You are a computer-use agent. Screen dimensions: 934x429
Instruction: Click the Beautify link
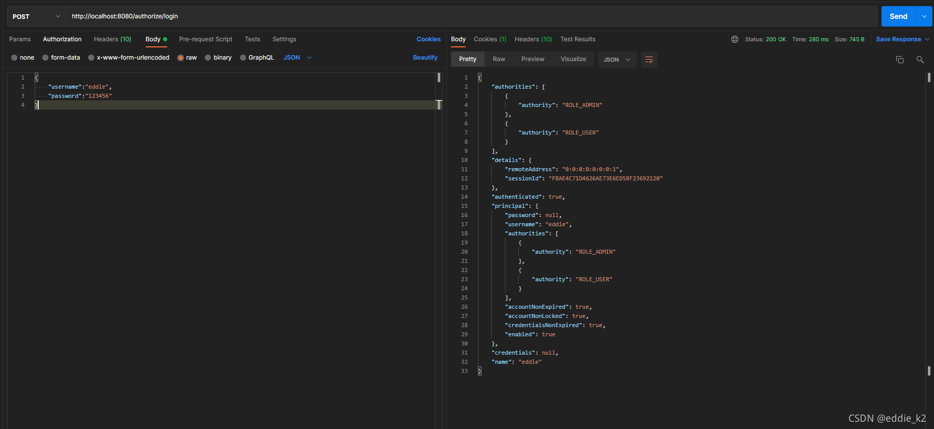(425, 58)
